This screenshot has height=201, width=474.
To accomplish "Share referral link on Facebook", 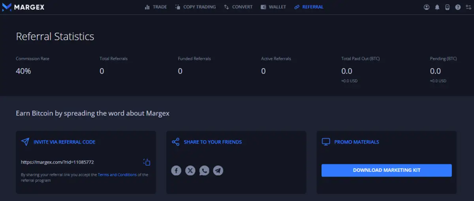I will [176, 171].
